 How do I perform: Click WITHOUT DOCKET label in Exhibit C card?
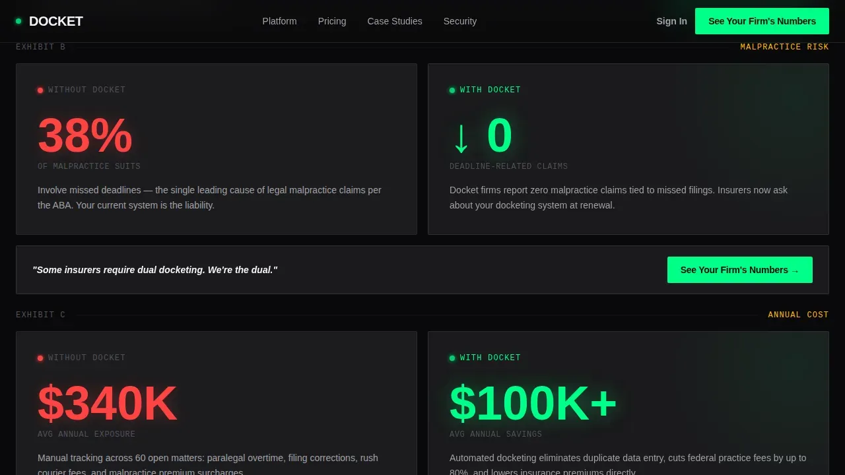click(86, 358)
